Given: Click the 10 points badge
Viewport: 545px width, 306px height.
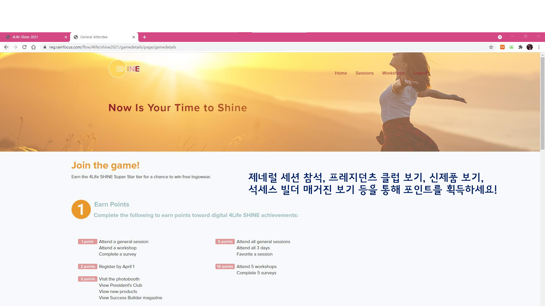Looking at the screenshot, I should tap(225, 267).
